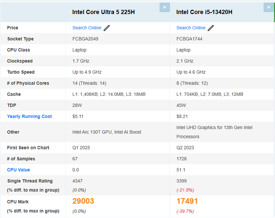
Task: Click the pencil icon beside the Ultra 5 225H price
Action: [107, 28]
